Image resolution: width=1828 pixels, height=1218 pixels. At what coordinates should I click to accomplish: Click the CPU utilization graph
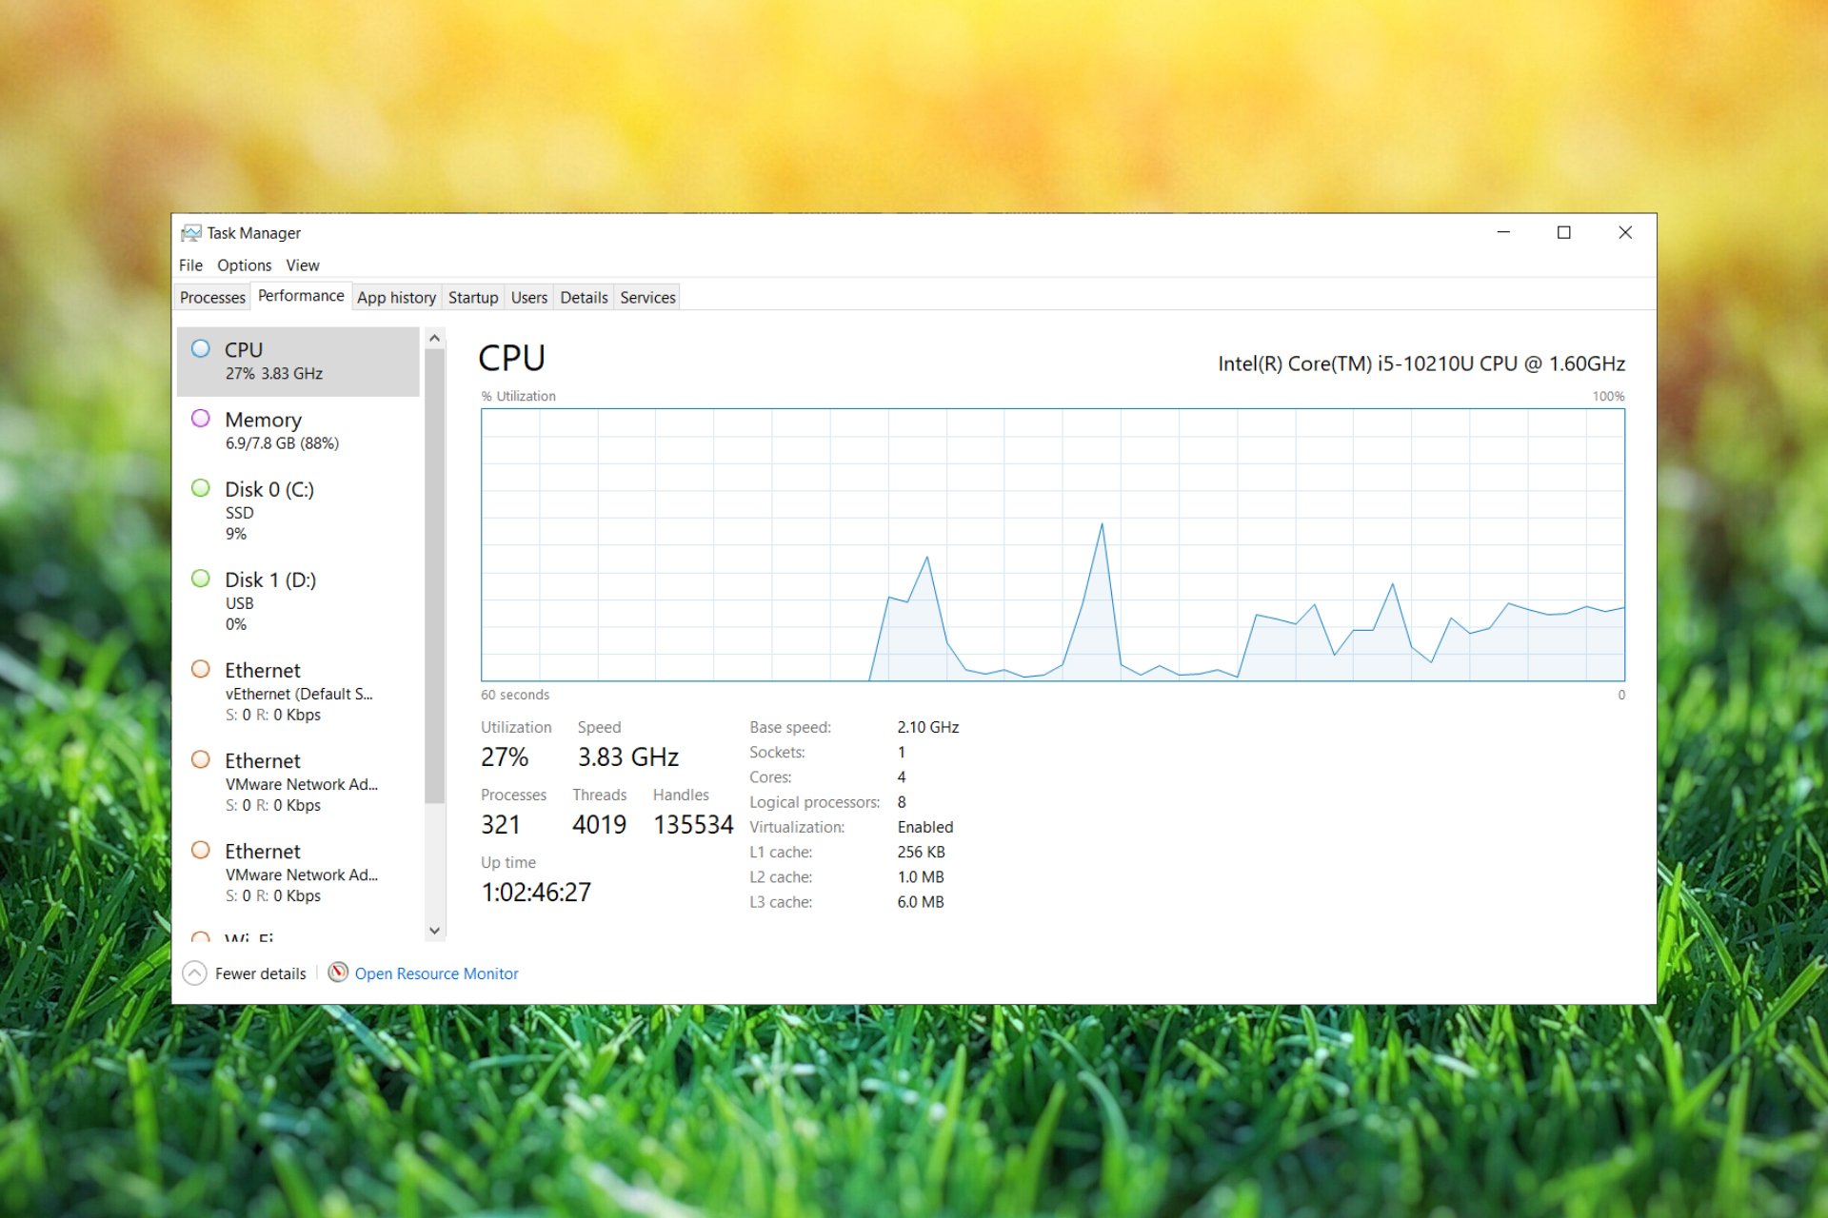point(1053,544)
